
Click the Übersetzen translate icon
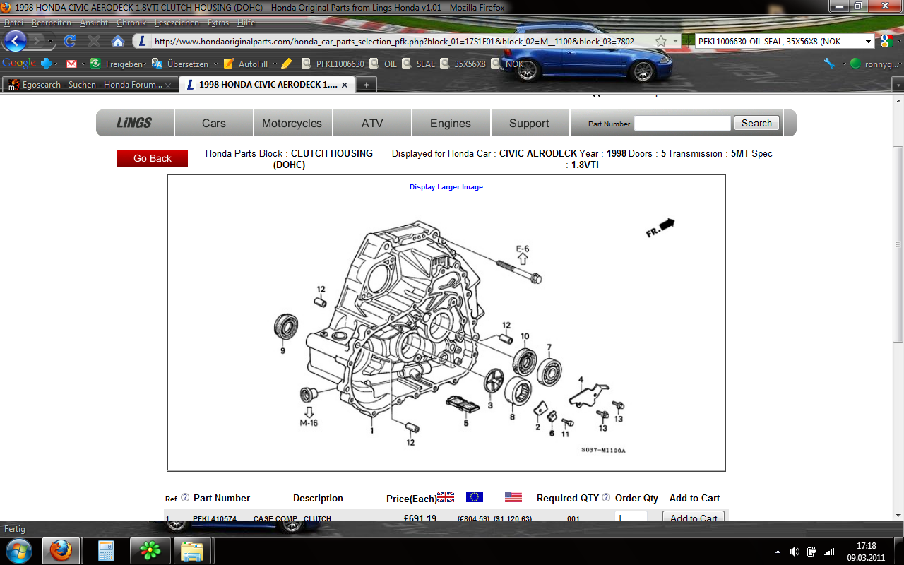157,64
